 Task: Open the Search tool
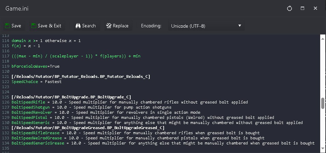[86, 26]
